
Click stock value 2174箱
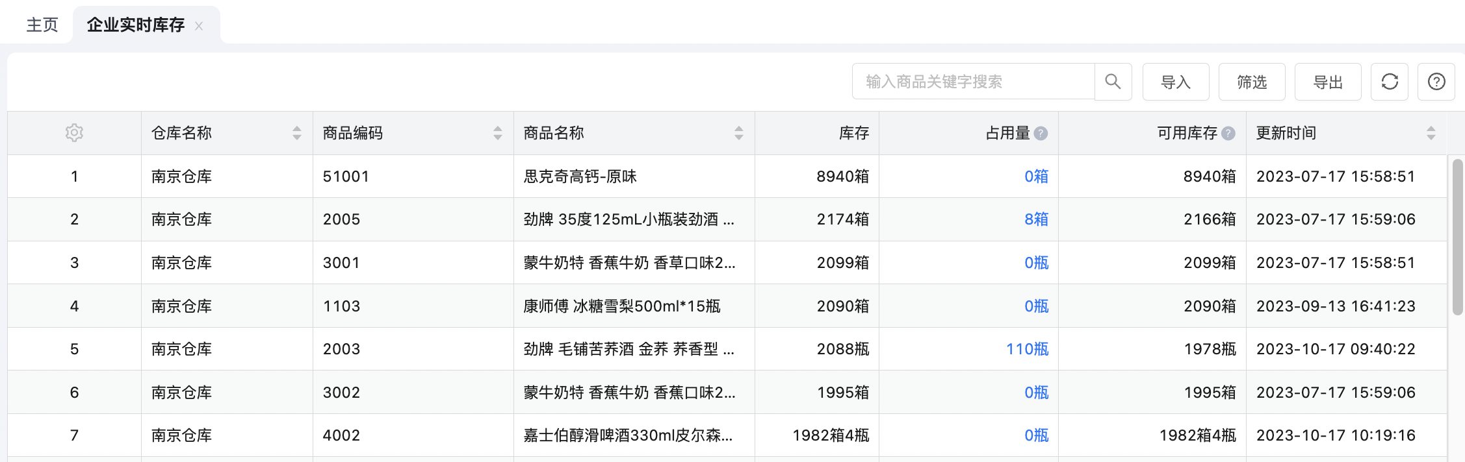(x=842, y=219)
